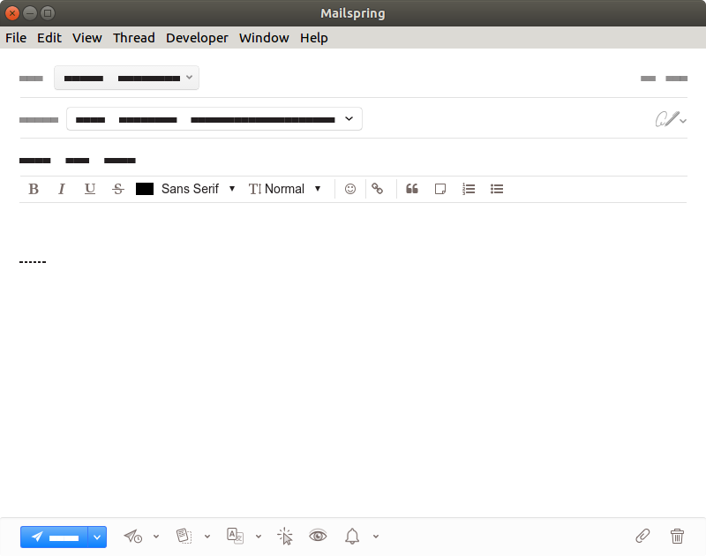Expand the send later schedule options
The image size is (706, 556).
click(156, 536)
